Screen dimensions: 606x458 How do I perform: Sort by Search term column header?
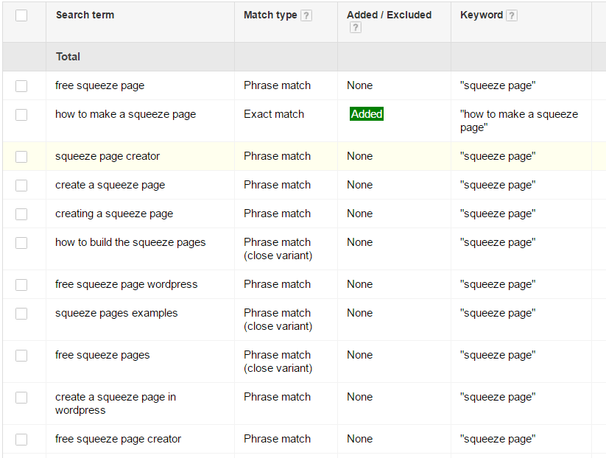pos(85,15)
